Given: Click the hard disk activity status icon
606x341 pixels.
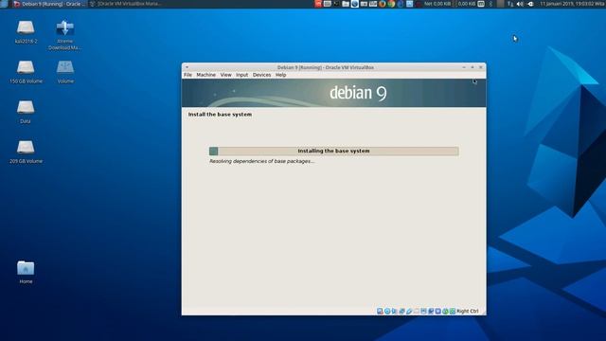Looking at the screenshot, I should [380, 311].
